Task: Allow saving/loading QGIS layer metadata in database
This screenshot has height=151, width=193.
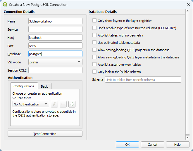Action: pyautogui.click(x=94, y=57)
